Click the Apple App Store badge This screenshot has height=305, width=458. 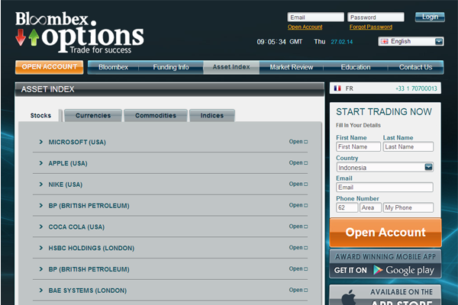pos(385,295)
